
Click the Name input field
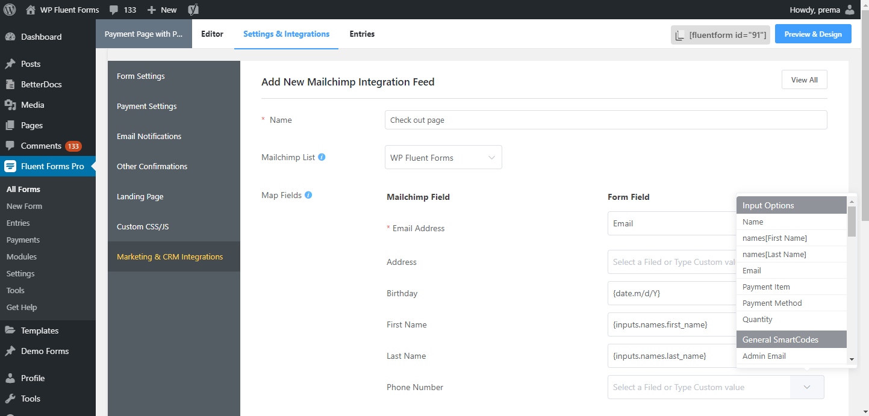coord(605,120)
